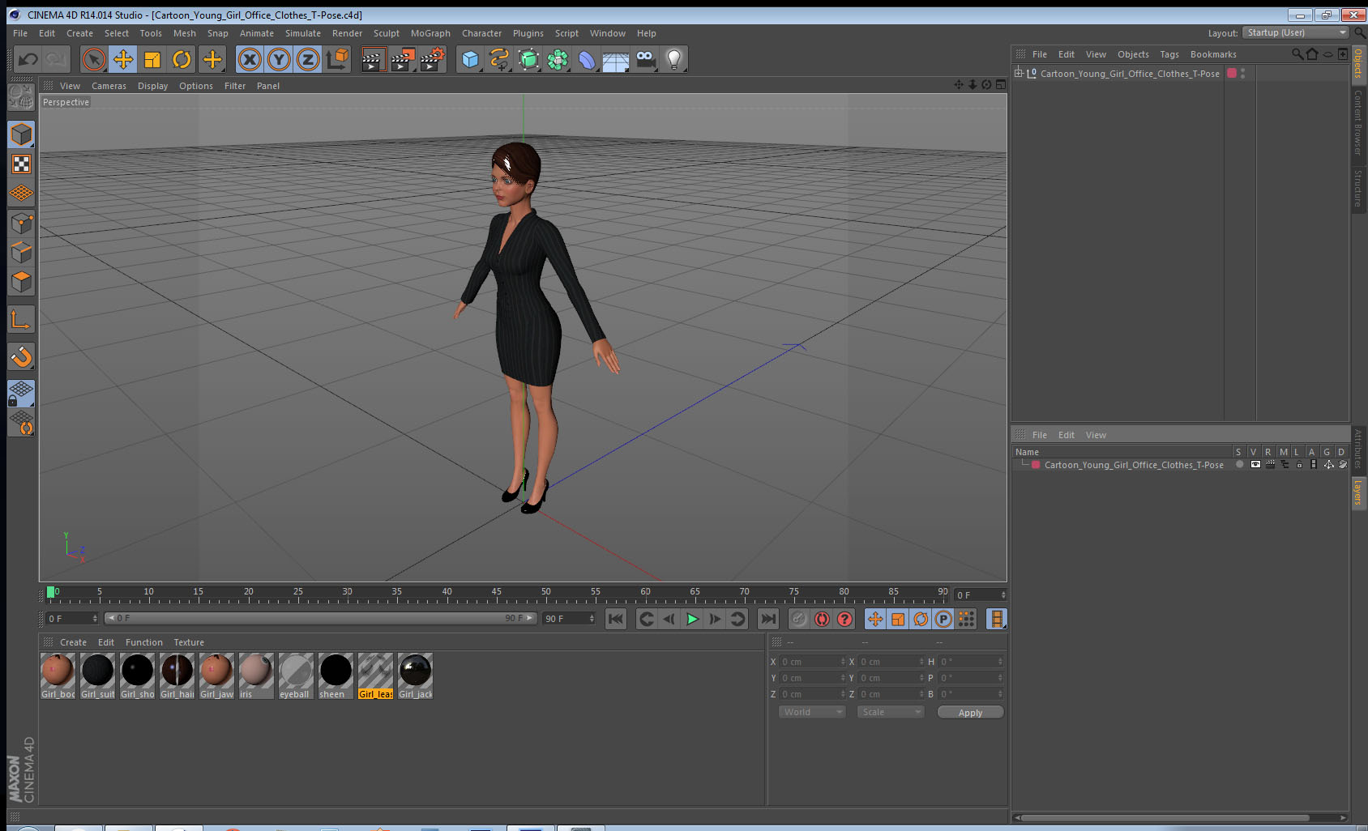Switch to Edges mode
The image size is (1368, 831).
21,253
